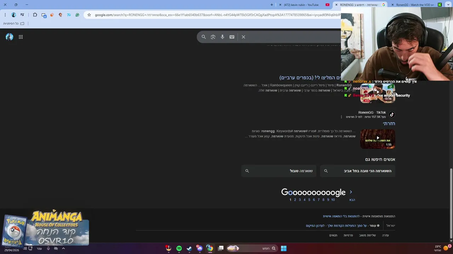Click לעדכון המיקום update location link
The width and height of the screenshot is (453, 254).
(315, 226)
